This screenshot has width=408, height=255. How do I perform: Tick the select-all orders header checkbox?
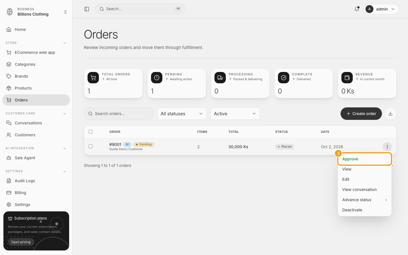click(91, 132)
